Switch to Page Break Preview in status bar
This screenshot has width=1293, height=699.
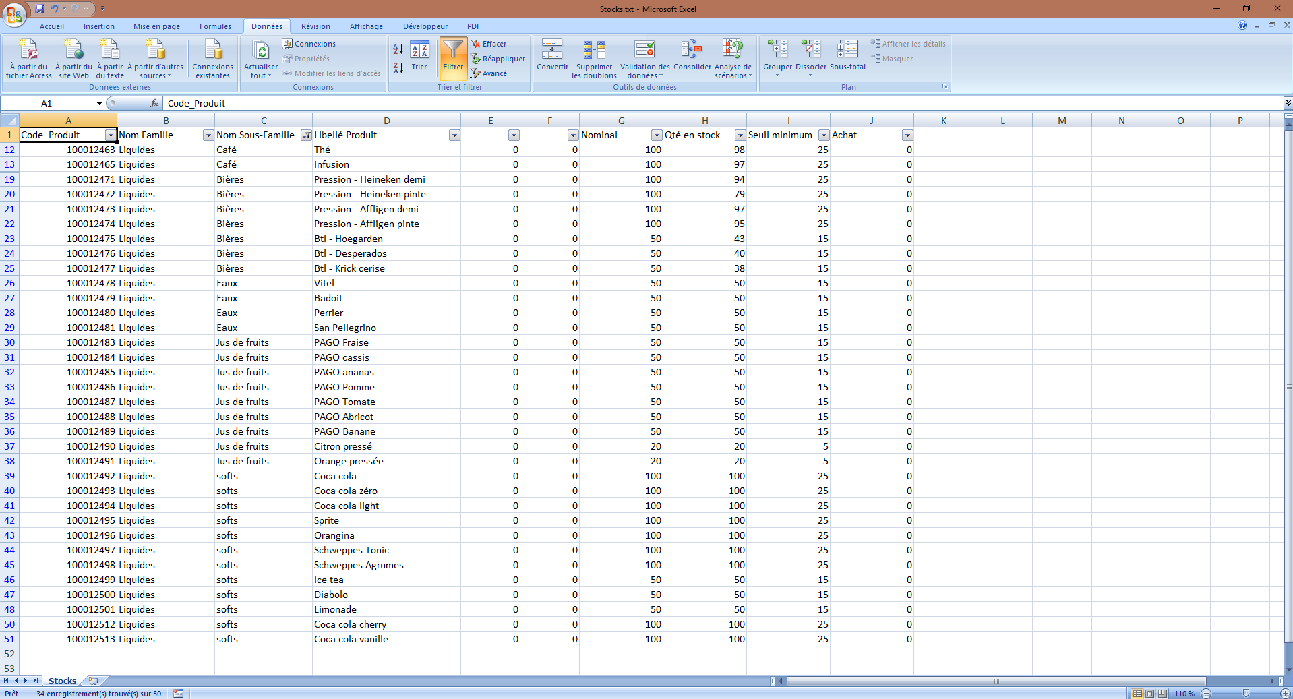click(1163, 693)
